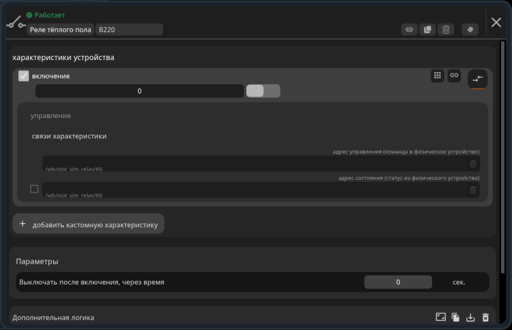Clear additional logic with the delete icon
The image size is (512, 330).
486,317
